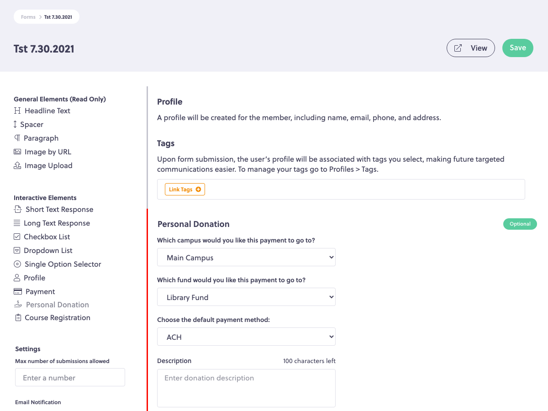Viewport: 548px width, 411px height.
Task: Add the Dropdown List element
Action: tap(48, 251)
